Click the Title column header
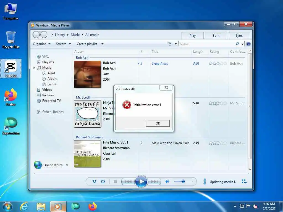 pos(155,52)
